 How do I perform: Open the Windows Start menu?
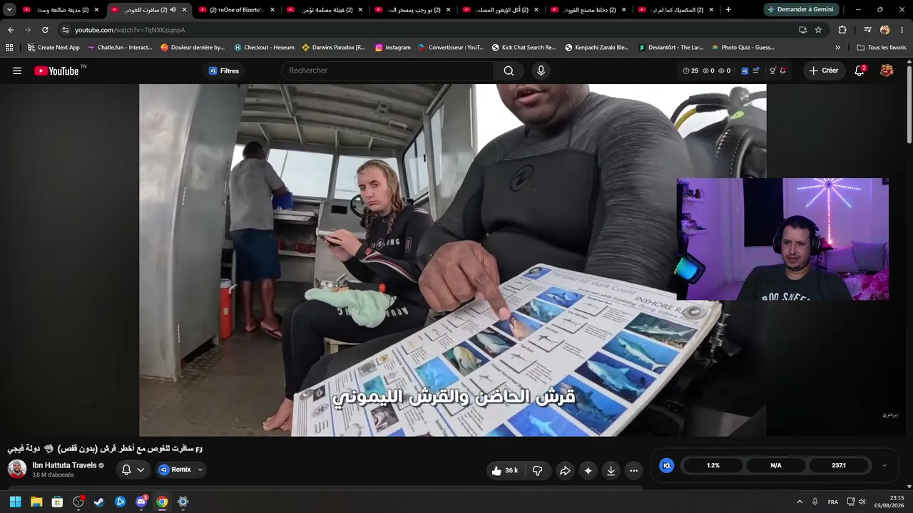15,502
